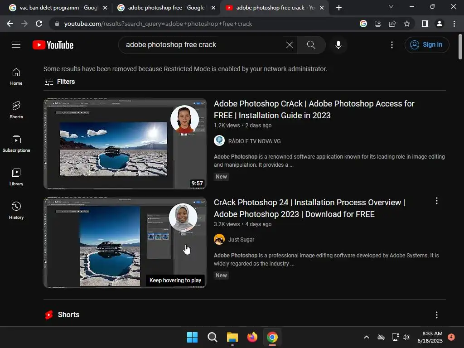The height and width of the screenshot is (348, 464).
Task: Open Shorts from the sidebar
Action: (16, 110)
